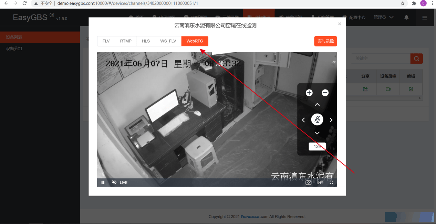
Task: Toggle the hamburger menu icon
Action: pyautogui.click(x=425, y=18)
